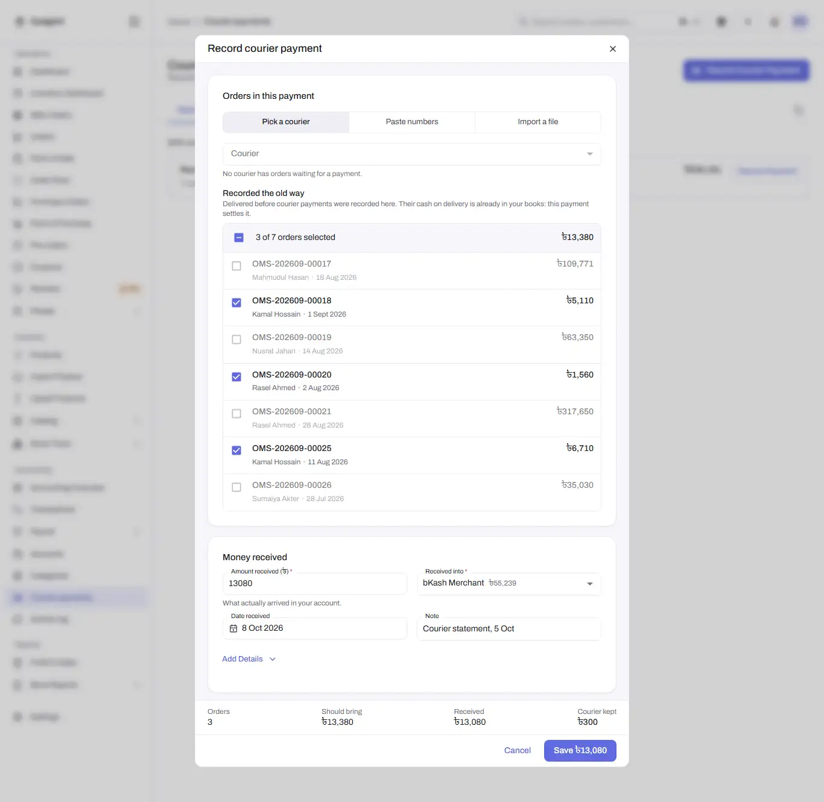Image resolution: width=824 pixels, height=802 pixels.
Task: Save the ৳13,080 payment
Action: click(580, 751)
